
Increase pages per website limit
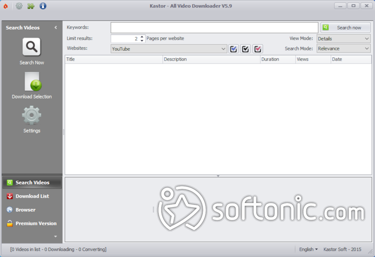pos(142,37)
